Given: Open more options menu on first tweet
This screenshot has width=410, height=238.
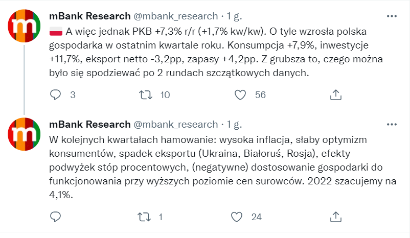Looking at the screenshot, I should pyautogui.click(x=392, y=16).
